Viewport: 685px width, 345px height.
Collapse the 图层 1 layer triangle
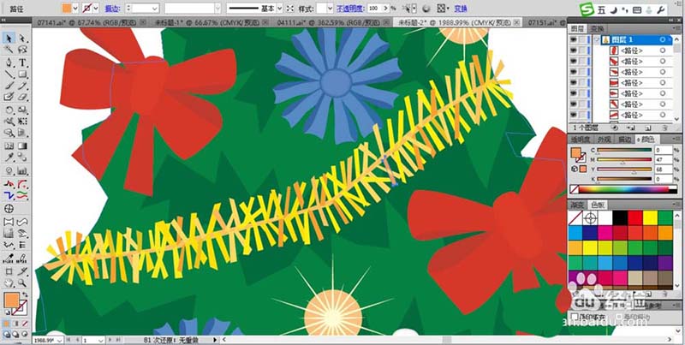coord(597,39)
